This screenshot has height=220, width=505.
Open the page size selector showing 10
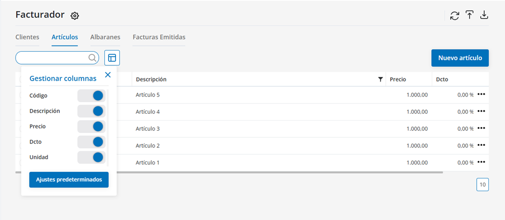[483, 185]
